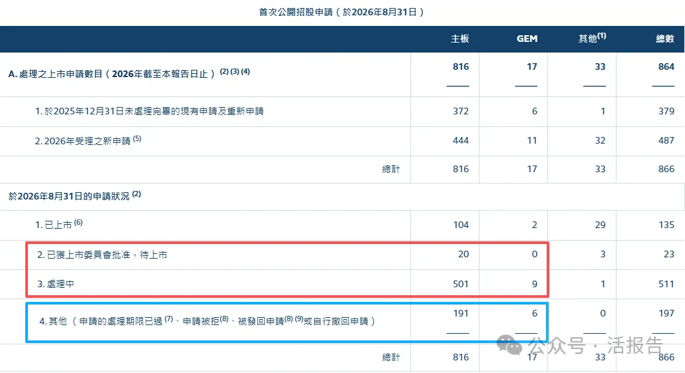
Task: Click footnote (1) on 其他 header
Action: 602,35
